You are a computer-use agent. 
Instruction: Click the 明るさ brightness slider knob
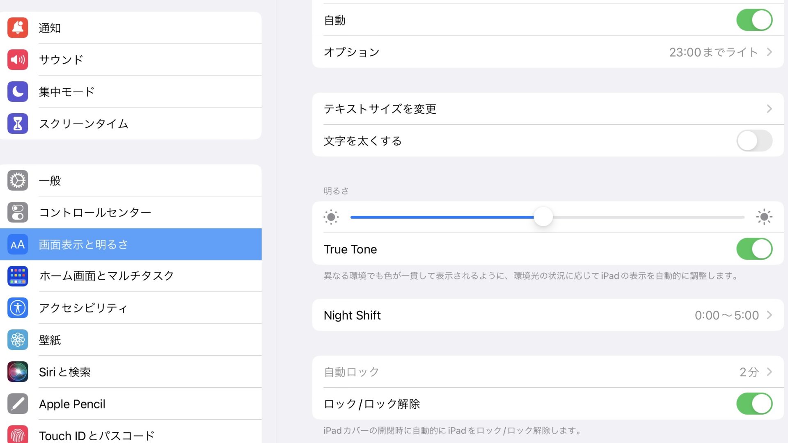point(543,217)
